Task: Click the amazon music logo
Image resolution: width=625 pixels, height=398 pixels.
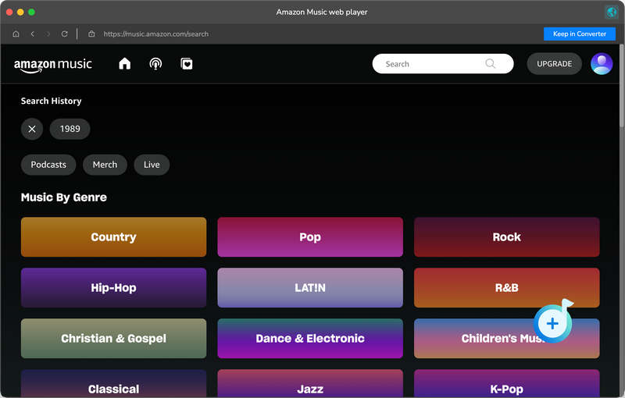Action: (x=53, y=66)
